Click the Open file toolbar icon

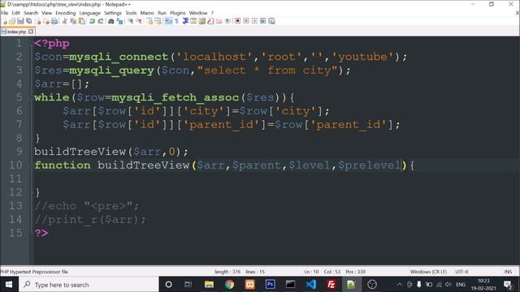pos(12,21)
